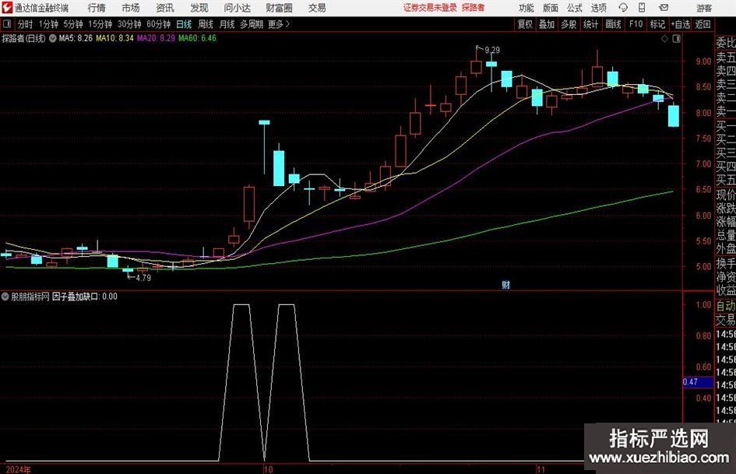This screenshot has height=474, width=736.
Task: Click the 因子叠加缺口 indicator label
Action: click(x=75, y=297)
